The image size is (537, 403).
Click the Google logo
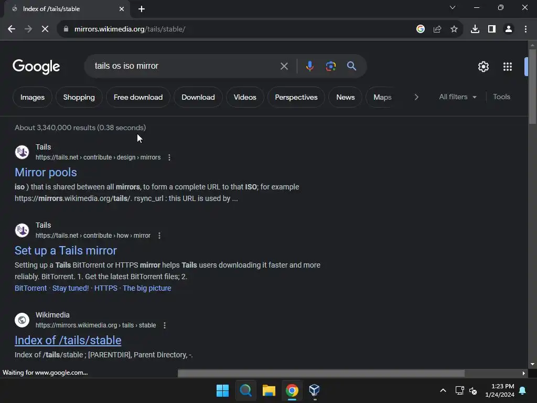(x=36, y=67)
